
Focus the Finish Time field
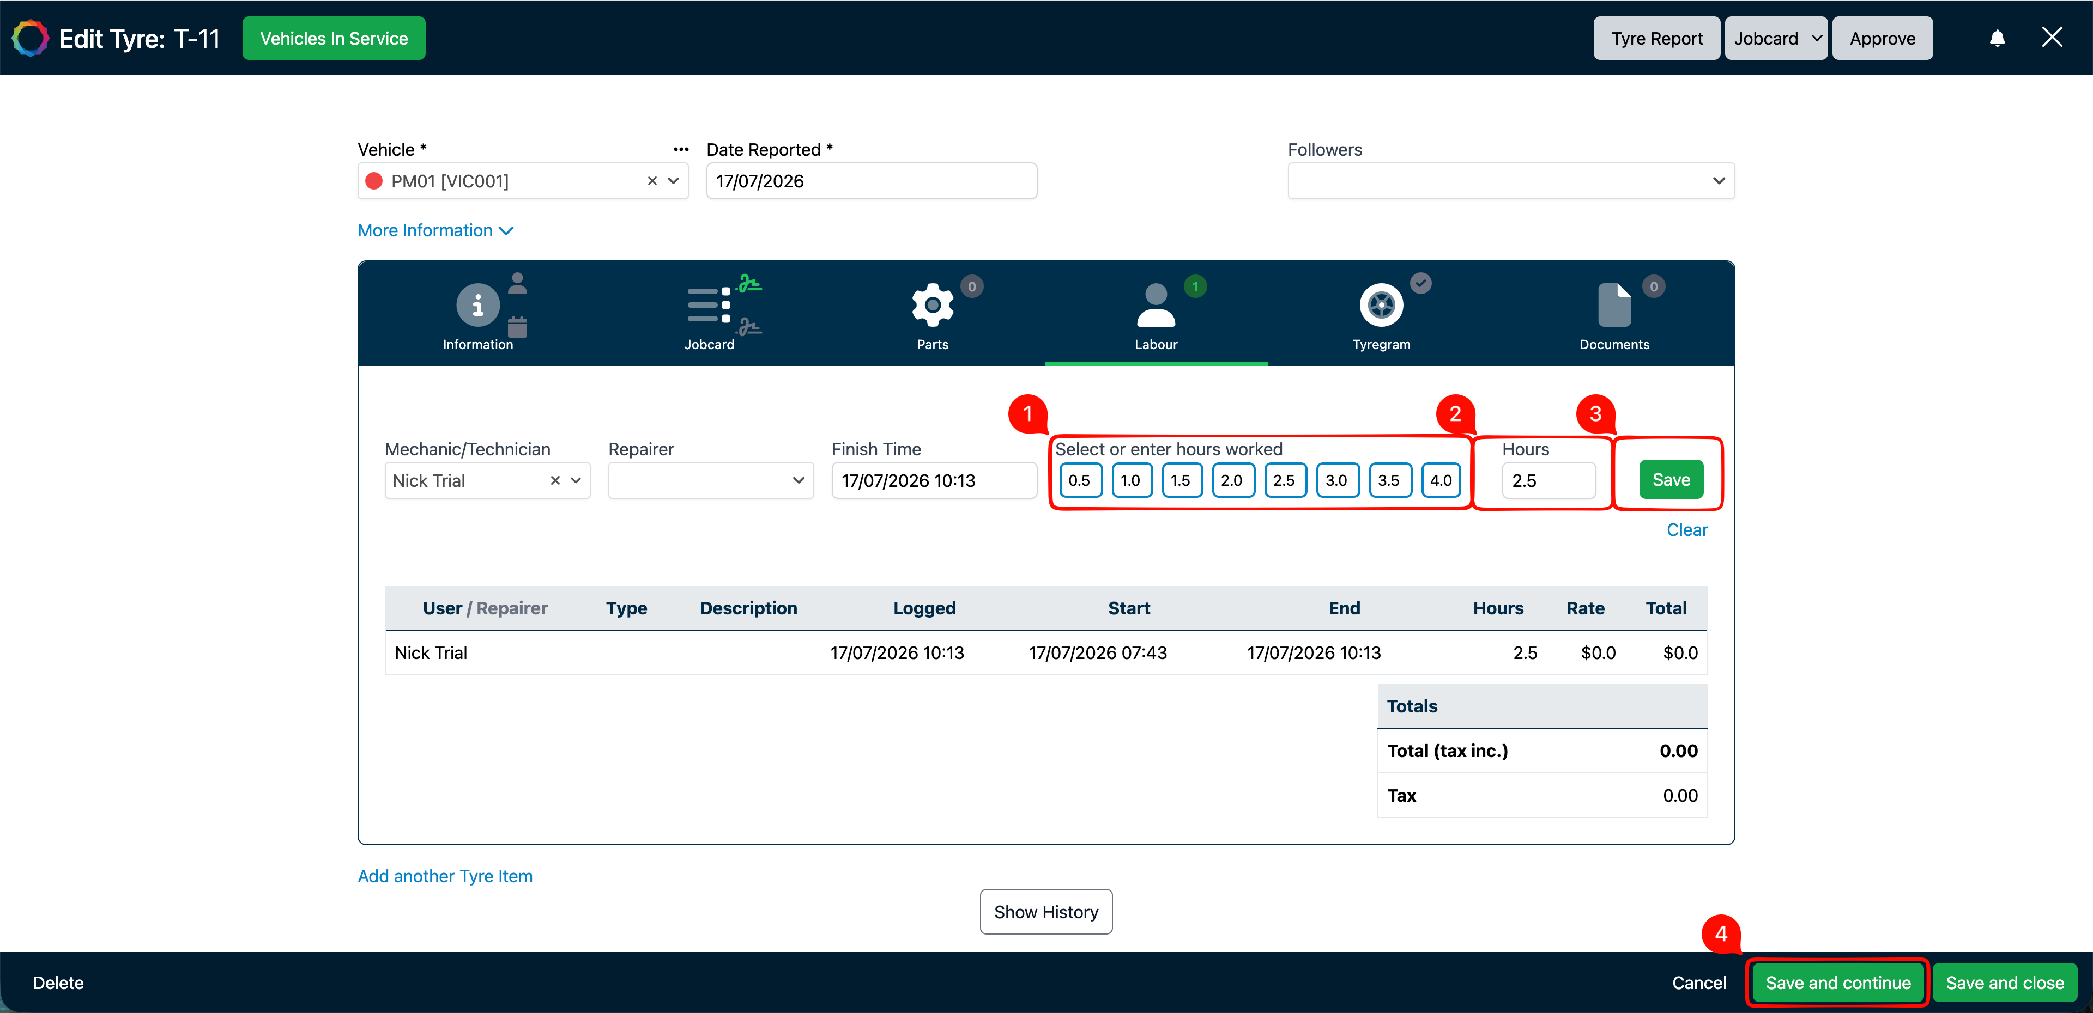click(x=934, y=480)
